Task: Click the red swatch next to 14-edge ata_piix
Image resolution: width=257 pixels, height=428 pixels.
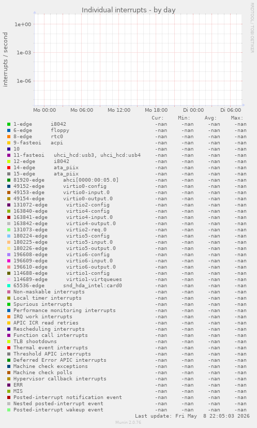Action: pyautogui.click(x=9, y=168)
